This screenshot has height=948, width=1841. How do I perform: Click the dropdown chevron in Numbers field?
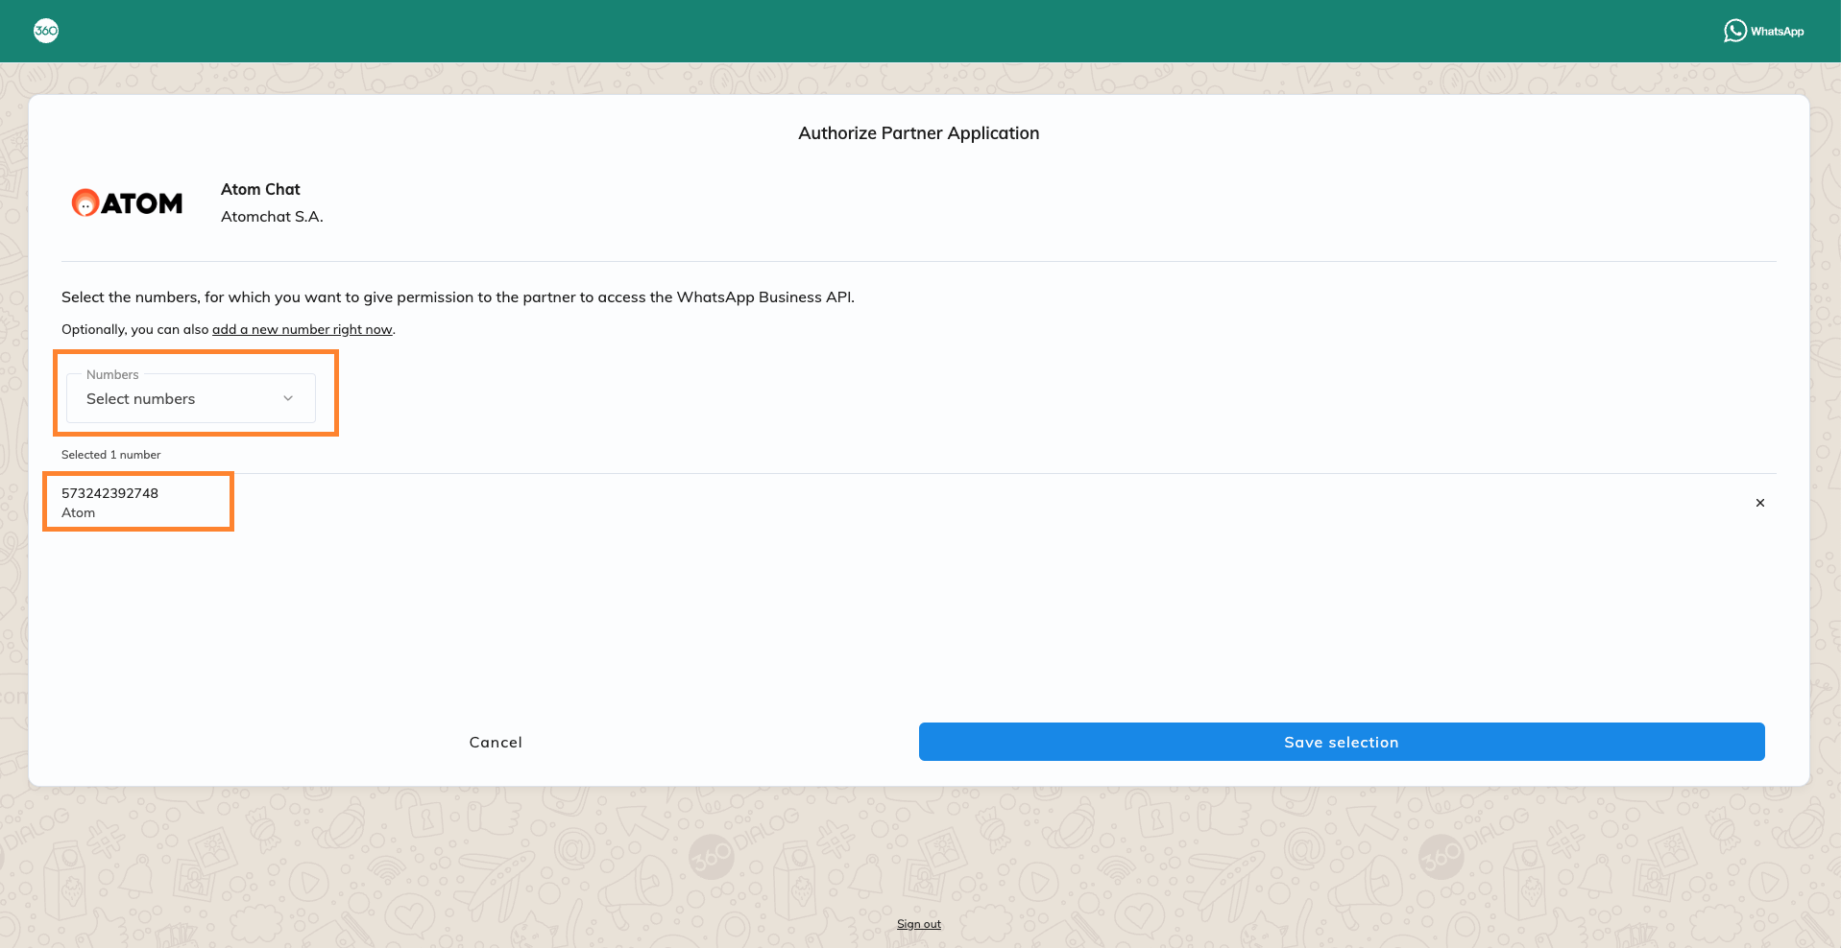coord(288,398)
